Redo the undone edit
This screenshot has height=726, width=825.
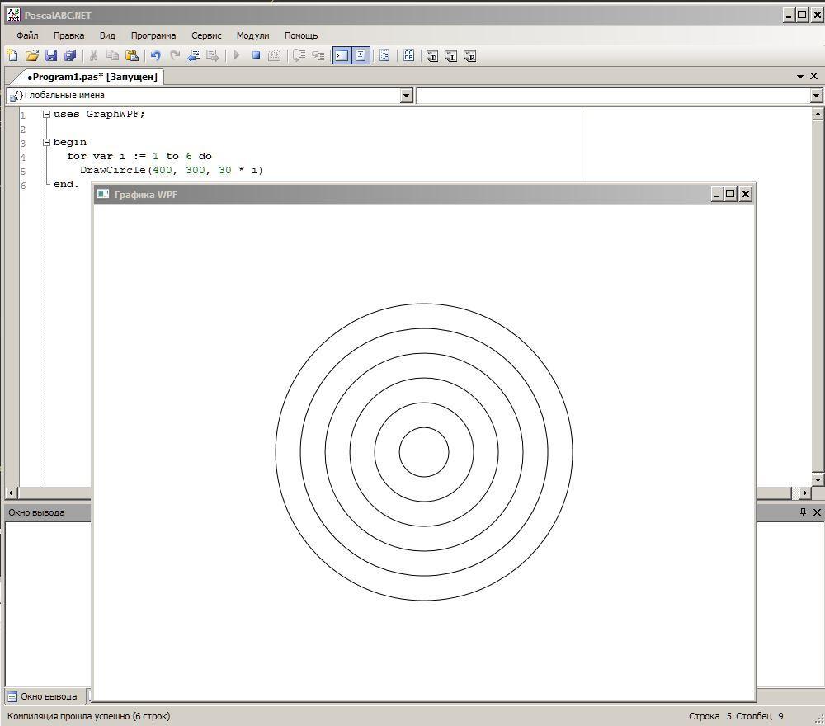[x=175, y=55]
